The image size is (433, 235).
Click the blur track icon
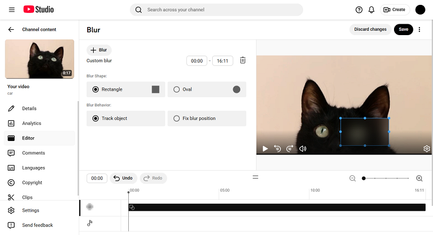[x=90, y=206]
